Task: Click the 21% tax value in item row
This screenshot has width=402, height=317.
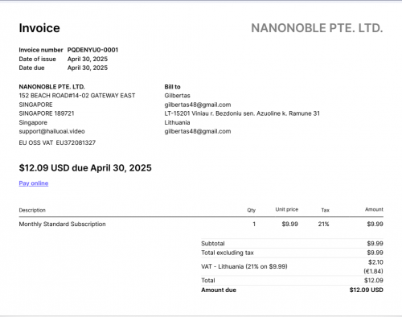Action: point(323,224)
